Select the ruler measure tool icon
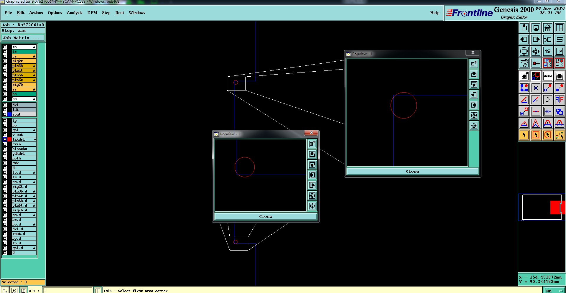 coord(548,76)
